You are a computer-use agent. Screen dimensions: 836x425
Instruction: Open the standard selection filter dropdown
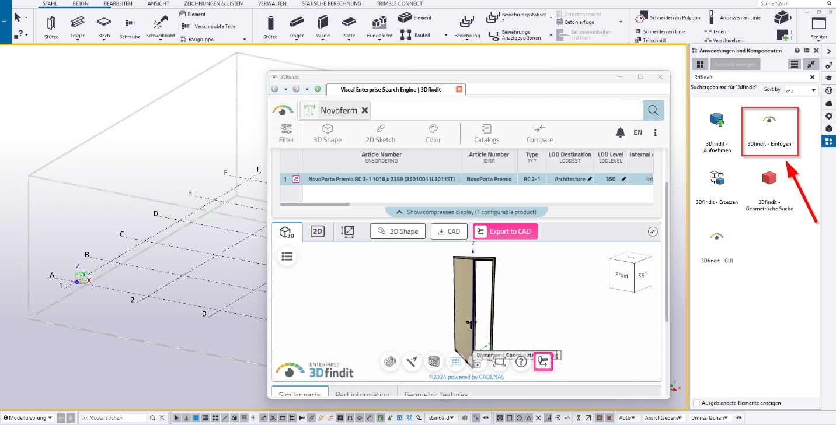point(443,417)
